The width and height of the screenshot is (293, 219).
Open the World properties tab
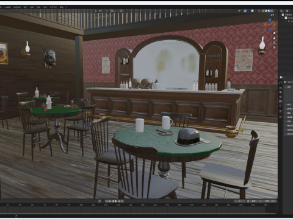pyautogui.click(x=280, y=105)
